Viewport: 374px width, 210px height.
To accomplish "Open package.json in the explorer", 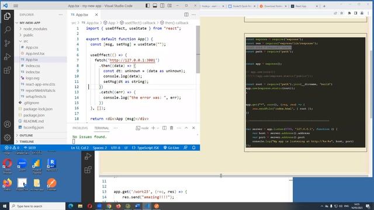I will click(34, 115).
